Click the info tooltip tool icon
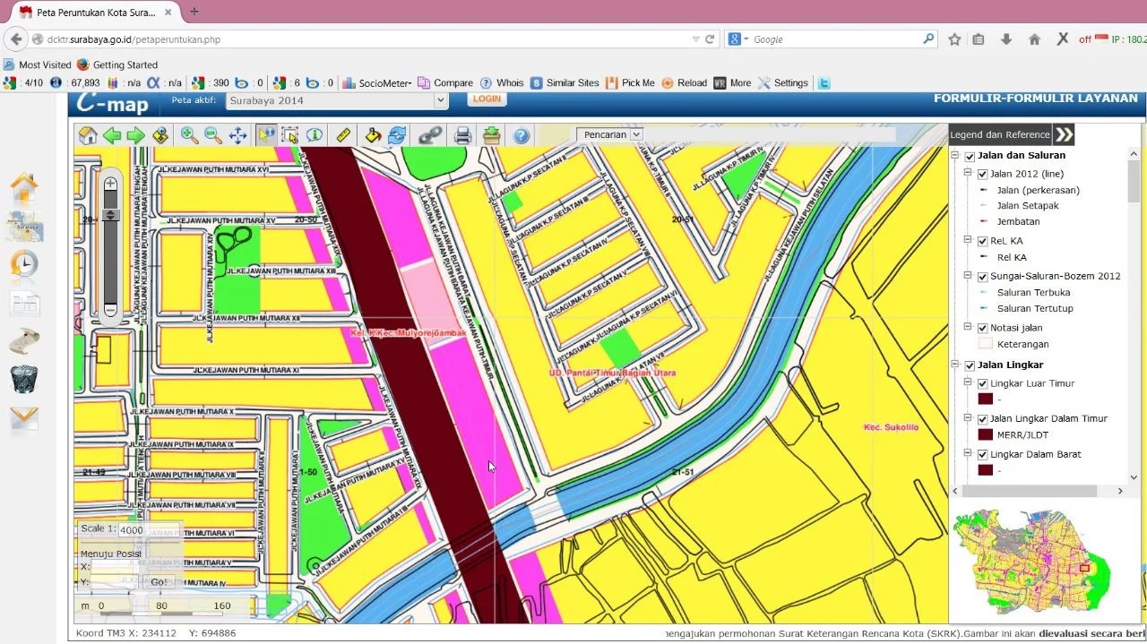Screen dimensions: 1147x644 314,135
